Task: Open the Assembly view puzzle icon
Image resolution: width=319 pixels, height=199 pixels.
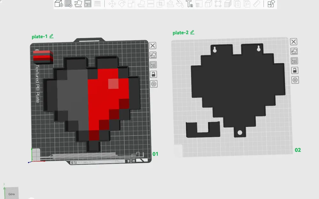Action: click(271, 5)
